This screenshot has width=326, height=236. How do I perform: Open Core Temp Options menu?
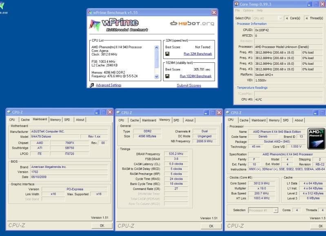tap(248, 10)
